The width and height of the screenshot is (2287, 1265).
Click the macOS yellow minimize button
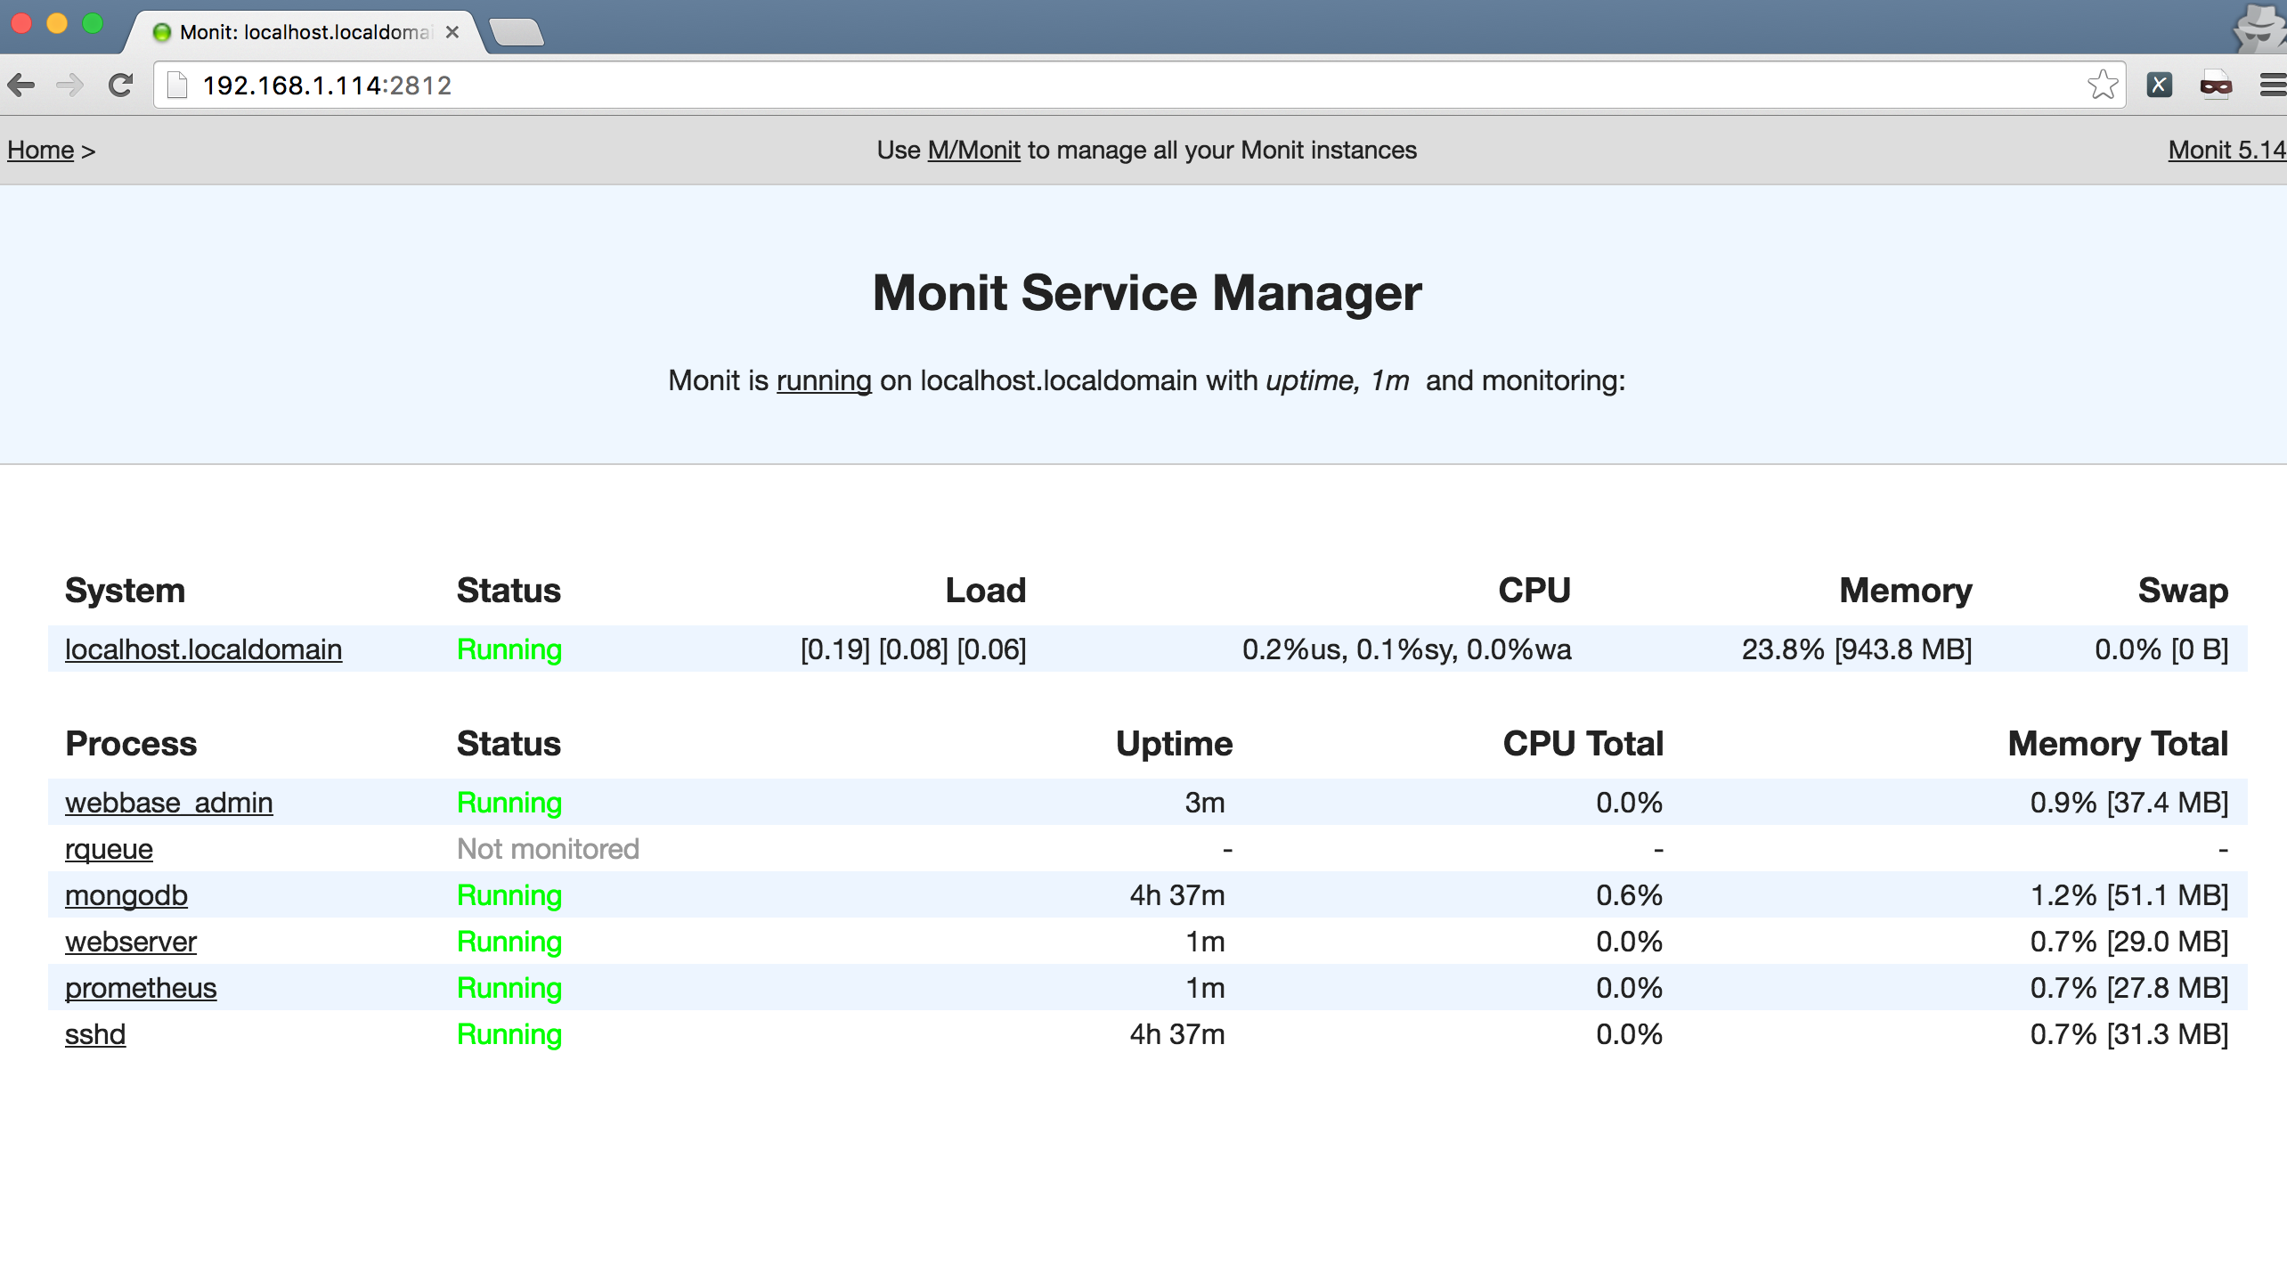pyautogui.click(x=57, y=24)
